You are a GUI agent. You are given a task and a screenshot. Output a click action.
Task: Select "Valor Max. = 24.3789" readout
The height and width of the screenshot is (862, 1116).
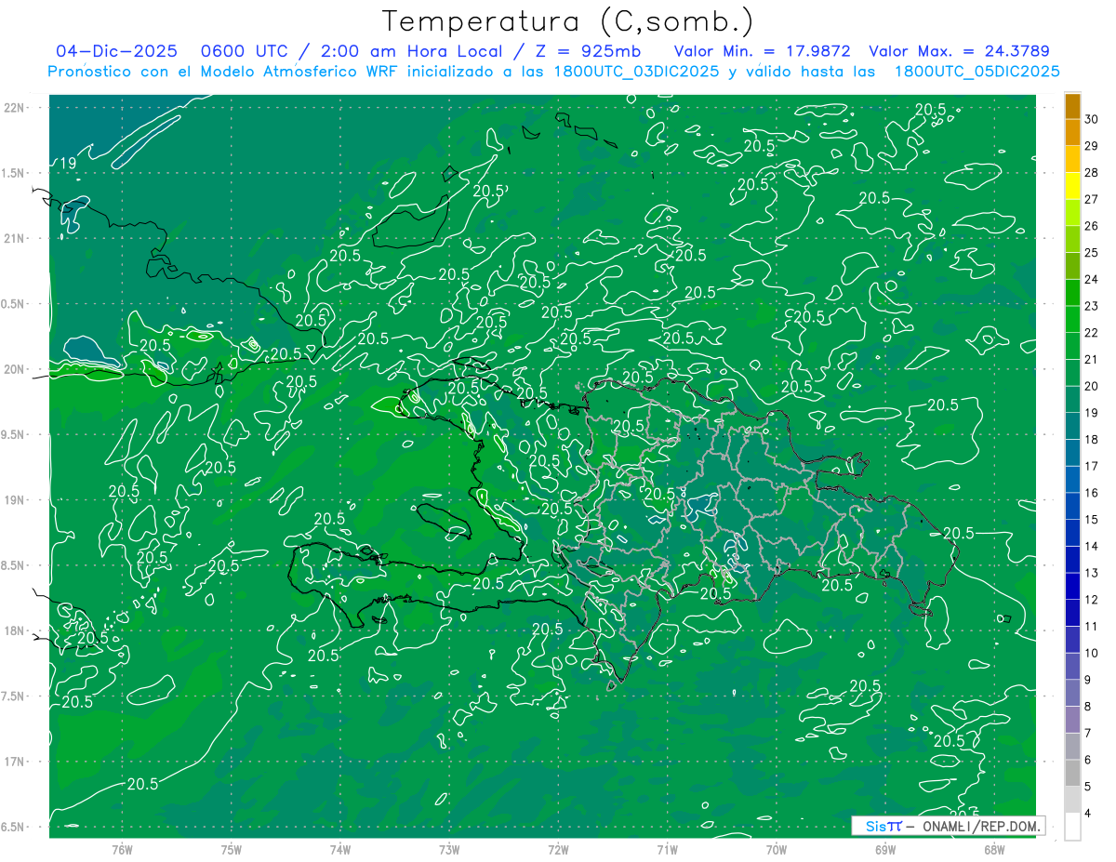[x=959, y=51]
